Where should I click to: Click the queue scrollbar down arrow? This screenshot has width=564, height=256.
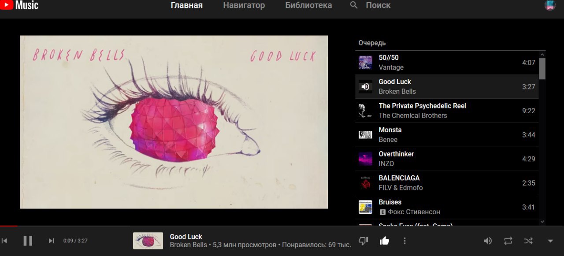(542, 222)
